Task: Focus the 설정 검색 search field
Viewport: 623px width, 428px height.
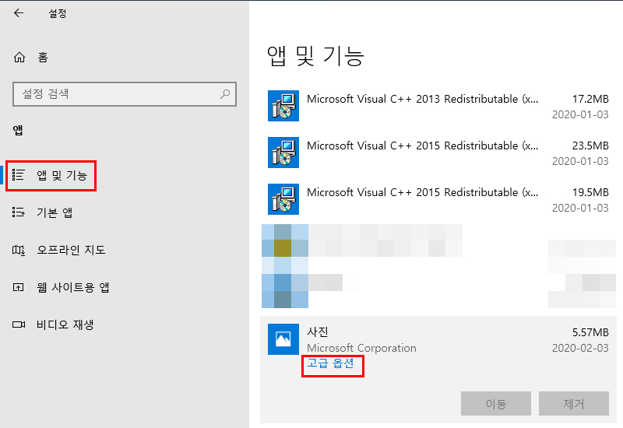Action: coord(125,94)
